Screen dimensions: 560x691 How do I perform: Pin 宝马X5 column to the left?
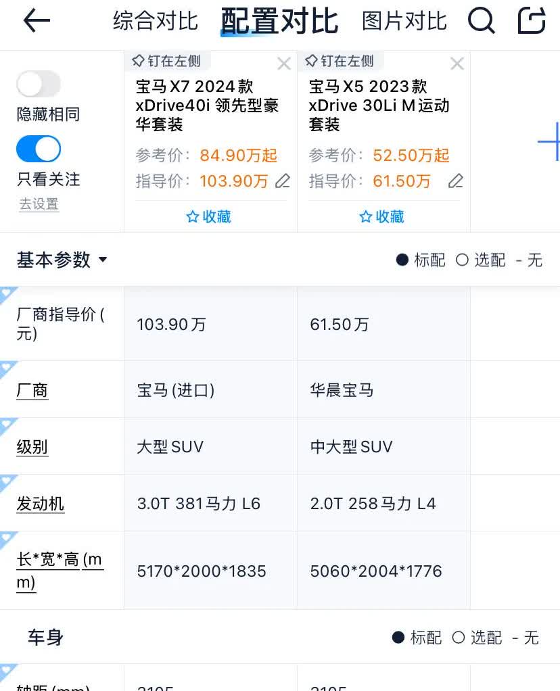(339, 61)
